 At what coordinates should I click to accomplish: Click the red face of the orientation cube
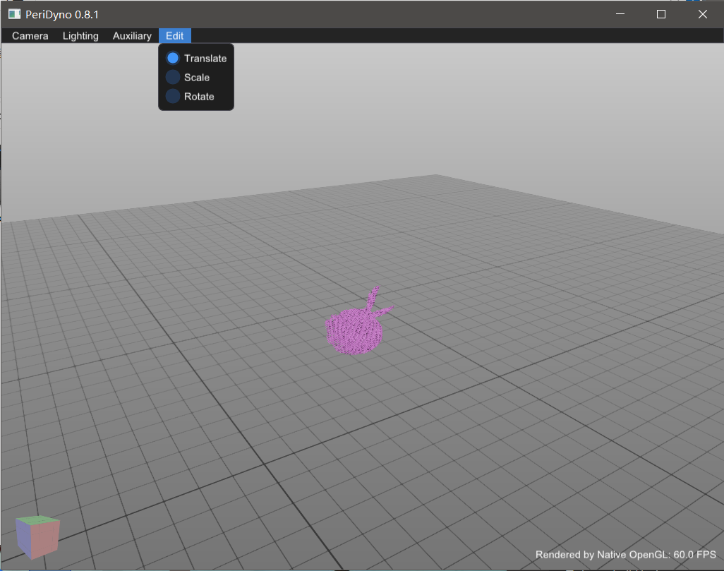[47, 540]
